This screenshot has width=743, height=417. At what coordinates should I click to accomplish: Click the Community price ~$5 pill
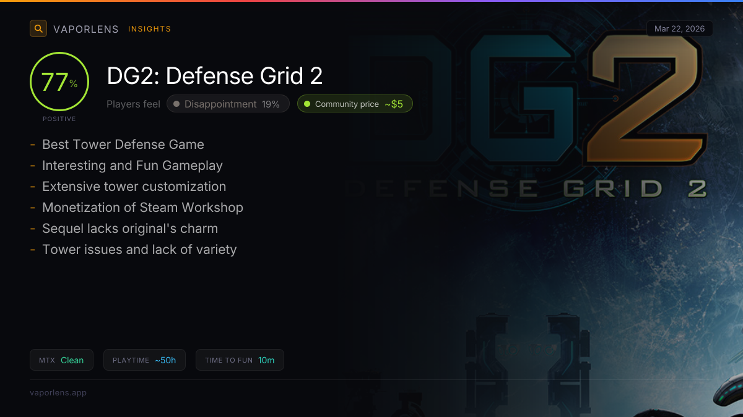tap(355, 104)
